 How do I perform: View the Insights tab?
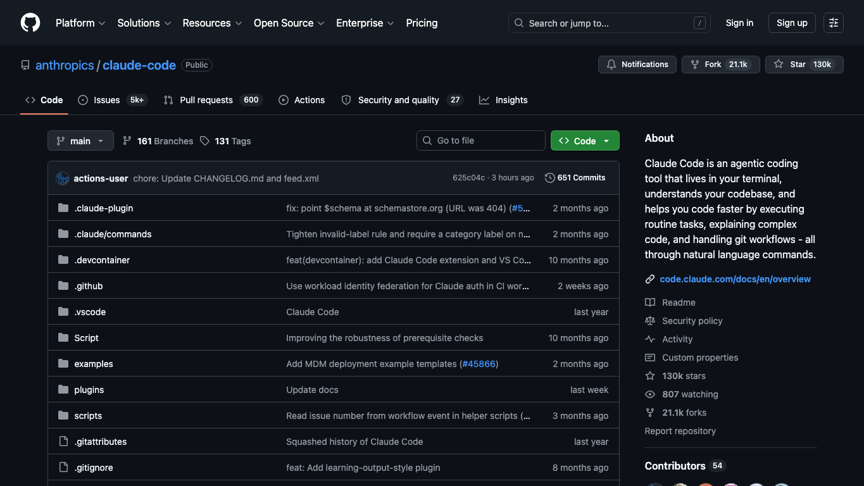click(503, 100)
